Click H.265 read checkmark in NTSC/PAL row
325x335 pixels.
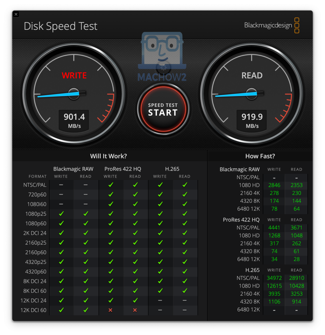pos(185,185)
